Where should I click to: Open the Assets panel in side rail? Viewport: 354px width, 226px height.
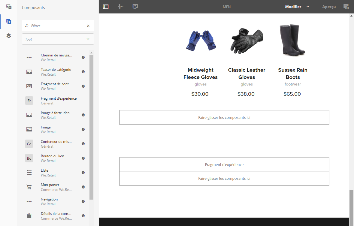point(9,7)
